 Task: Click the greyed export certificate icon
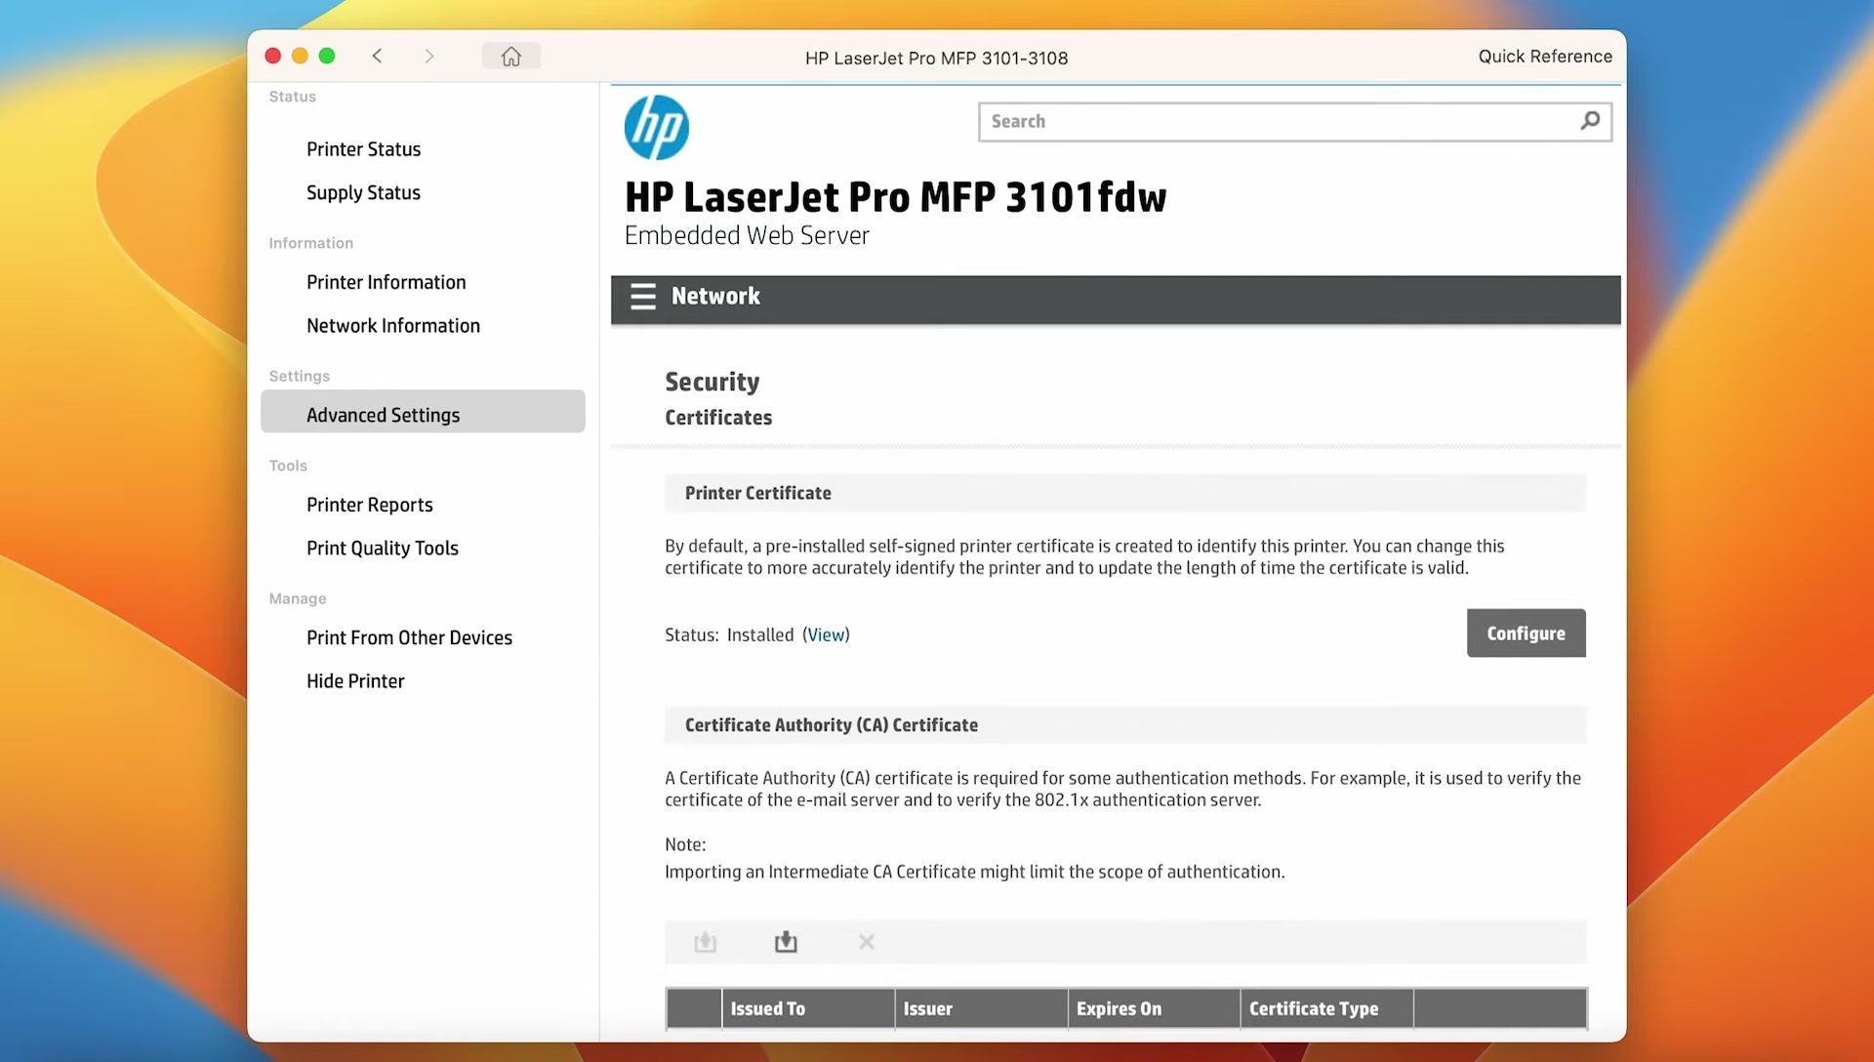706,942
